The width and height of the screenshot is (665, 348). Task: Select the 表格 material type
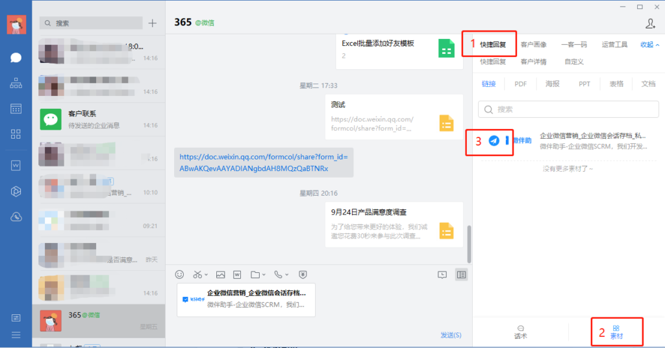click(x=616, y=84)
